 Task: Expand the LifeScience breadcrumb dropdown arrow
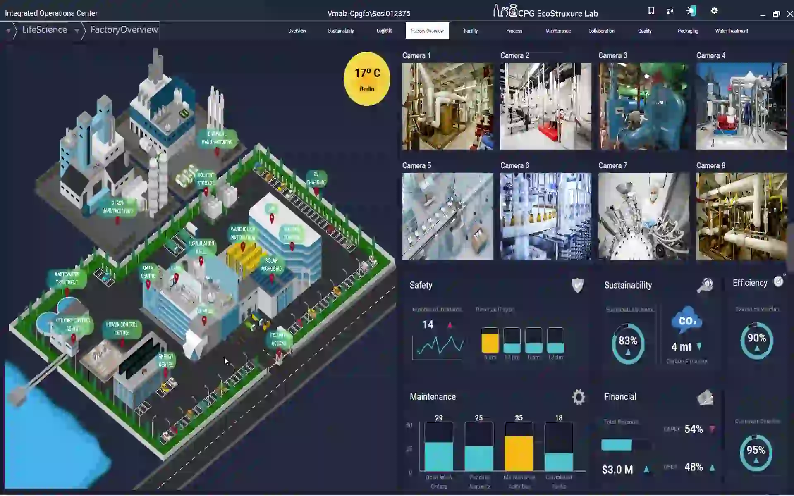77,31
